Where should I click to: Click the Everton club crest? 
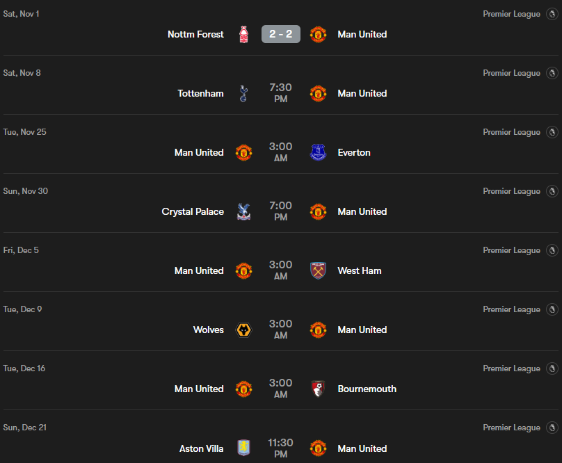318,152
